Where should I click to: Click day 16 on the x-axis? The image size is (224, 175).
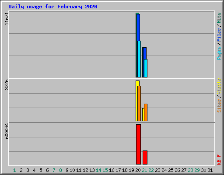click(x=112, y=170)
